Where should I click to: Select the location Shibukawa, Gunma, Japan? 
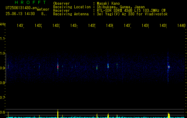pos(121,7)
